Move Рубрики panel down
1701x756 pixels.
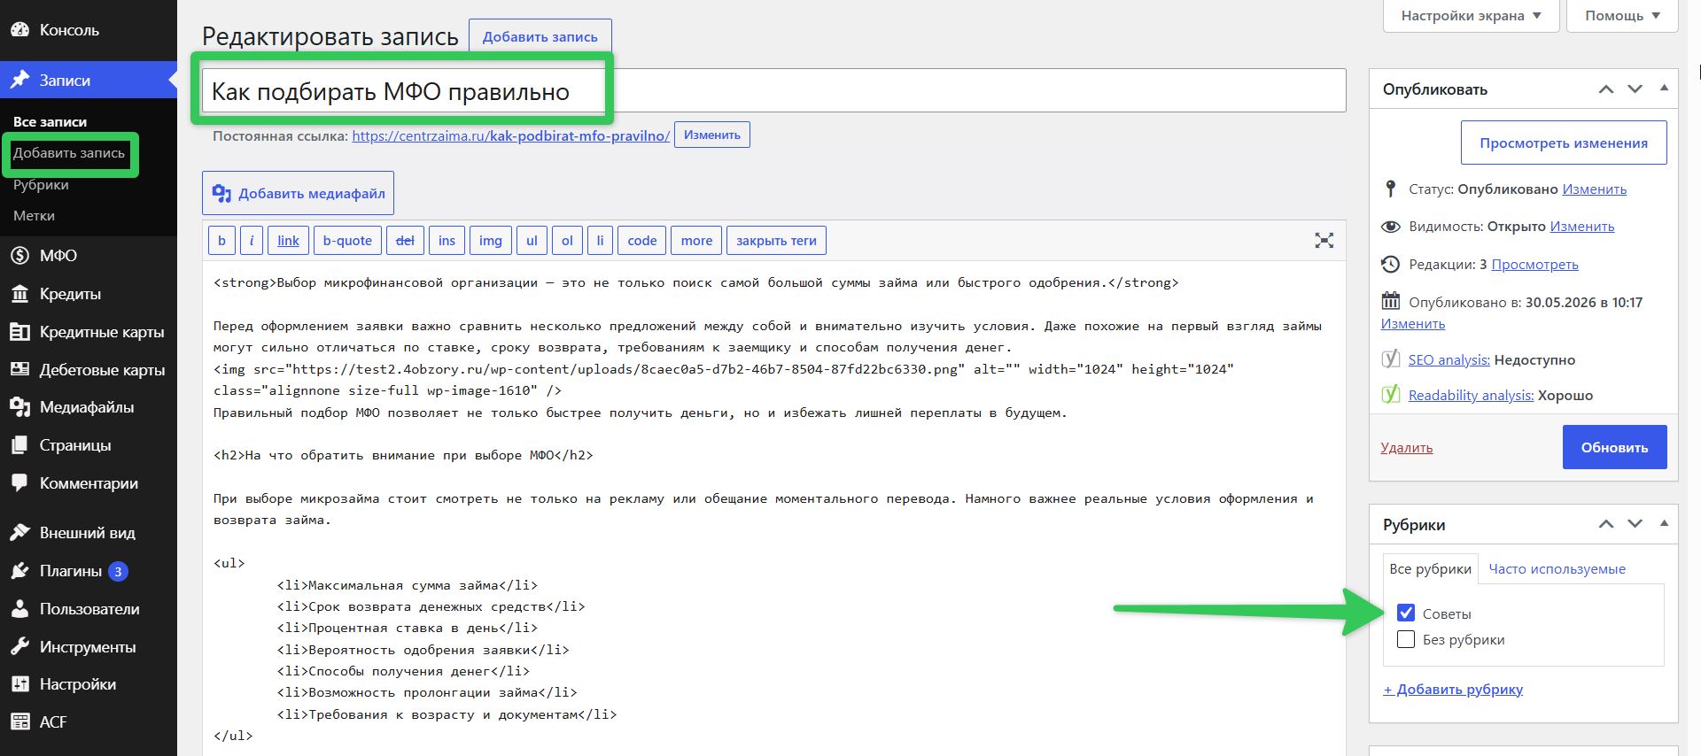coord(1635,524)
